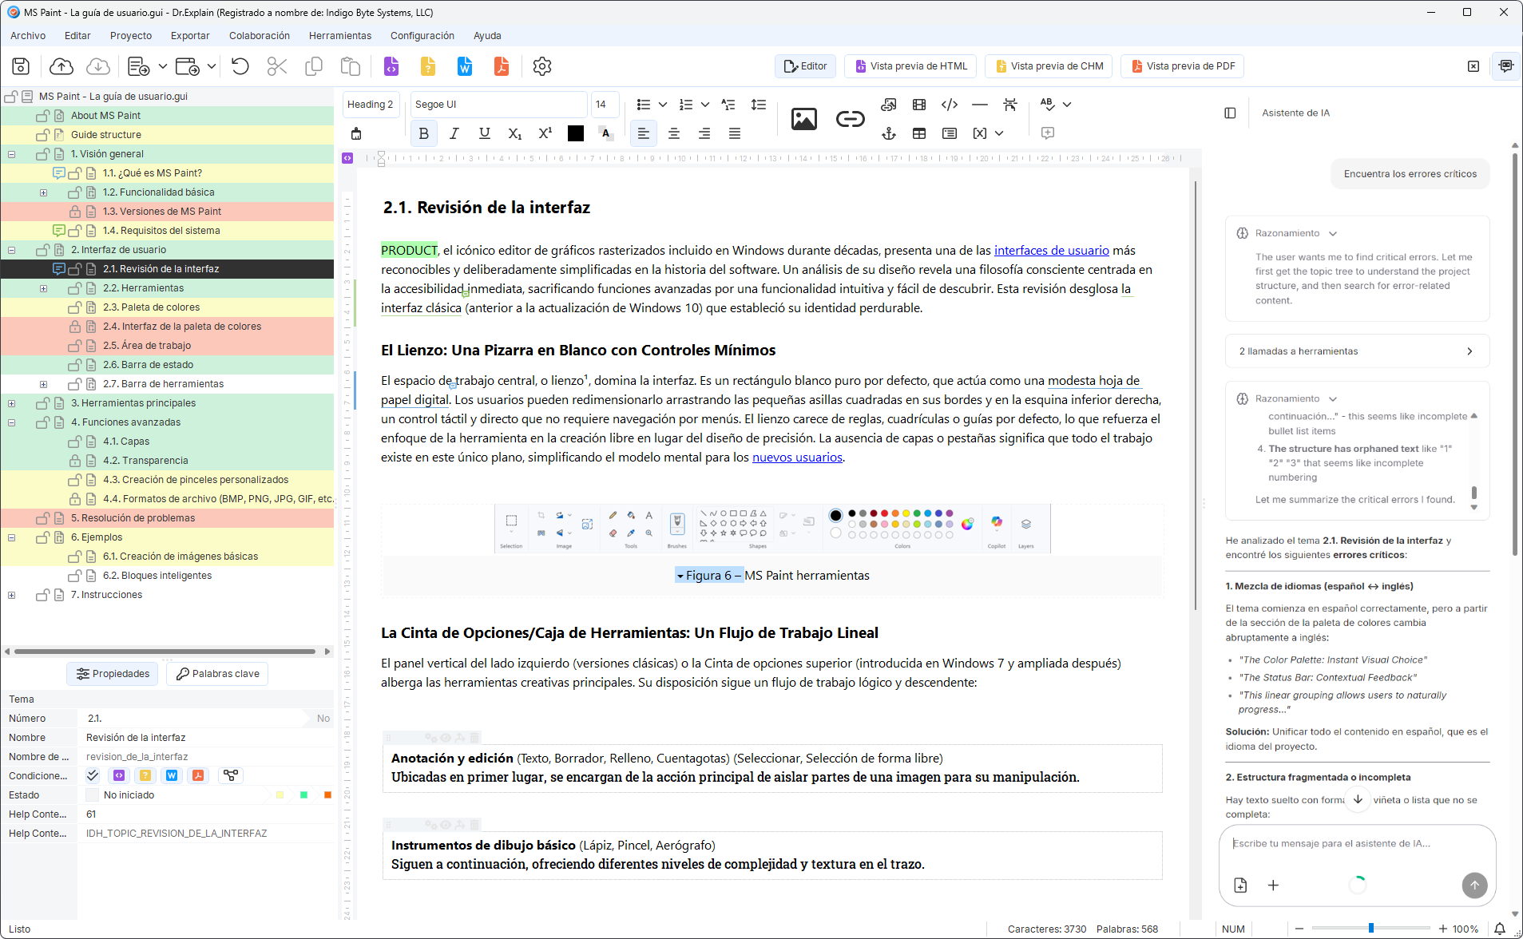The height and width of the screenshot is (939, 1523).
Task: Click the undo arrow icon
Action: 240,66
